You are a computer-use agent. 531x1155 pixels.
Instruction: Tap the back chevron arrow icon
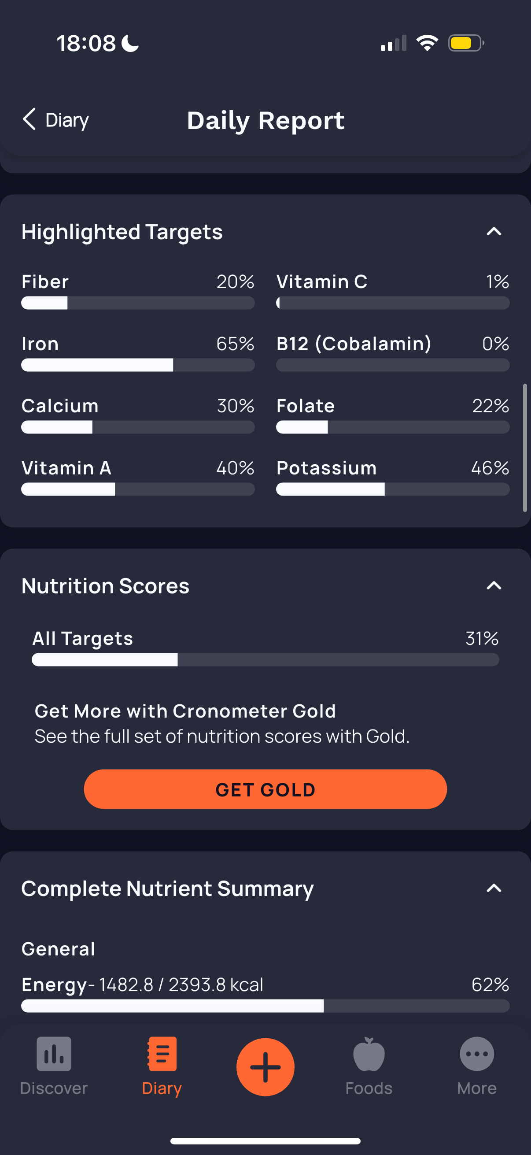(x=29, y=119)
